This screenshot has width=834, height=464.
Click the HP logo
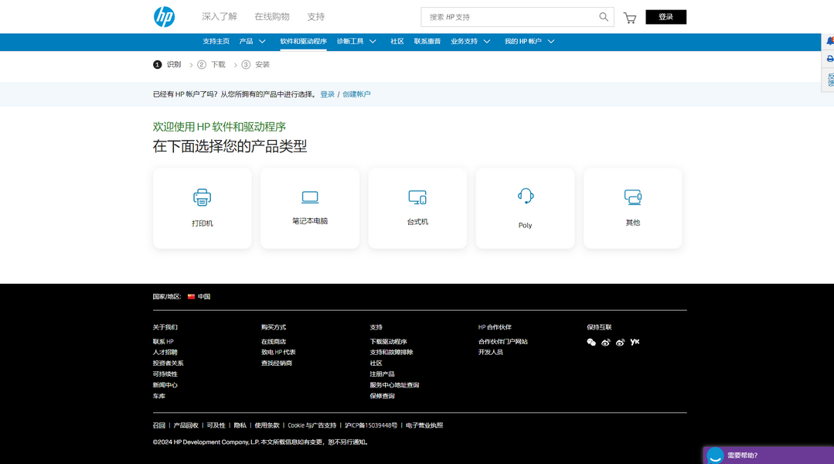164,16
